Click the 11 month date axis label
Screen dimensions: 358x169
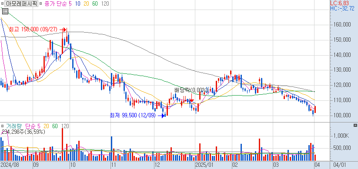114,165
